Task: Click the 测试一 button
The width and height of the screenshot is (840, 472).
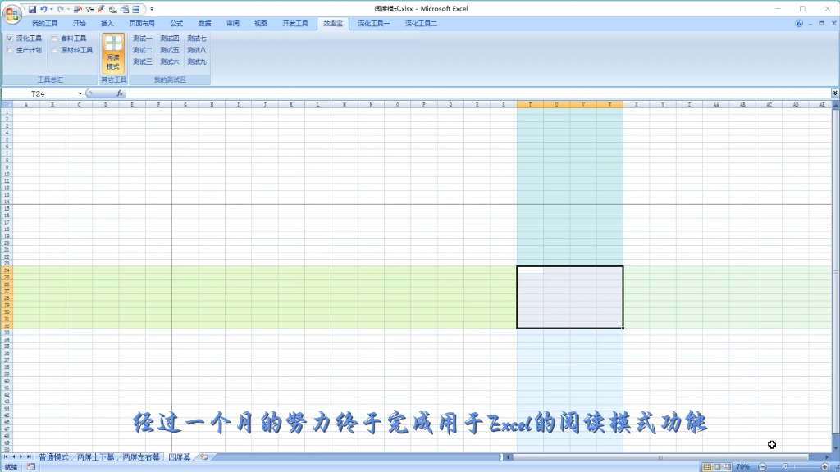Action: point(142,38)
